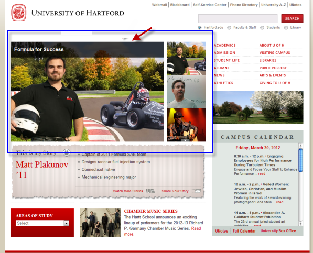Image resolution: width=313 pixels, height=253 pixels.
Task: Open the Admission menu item
Action: click(224, 52)
